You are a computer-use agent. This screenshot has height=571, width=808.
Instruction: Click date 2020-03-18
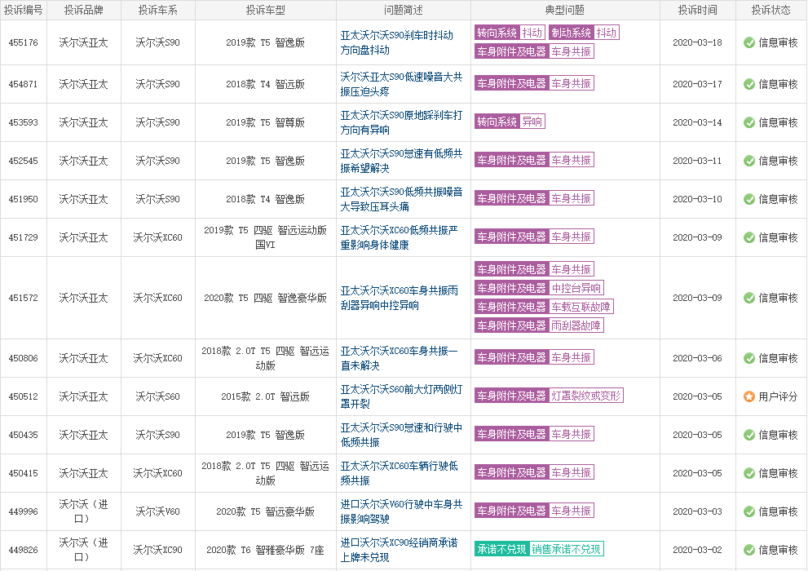click(x=697, y=42)
